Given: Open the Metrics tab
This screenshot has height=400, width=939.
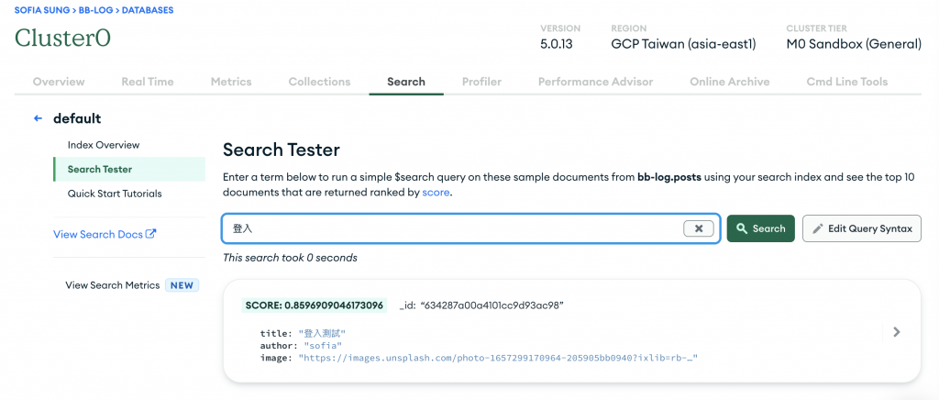Looking at the screenshot, I should tap(231, 82).
